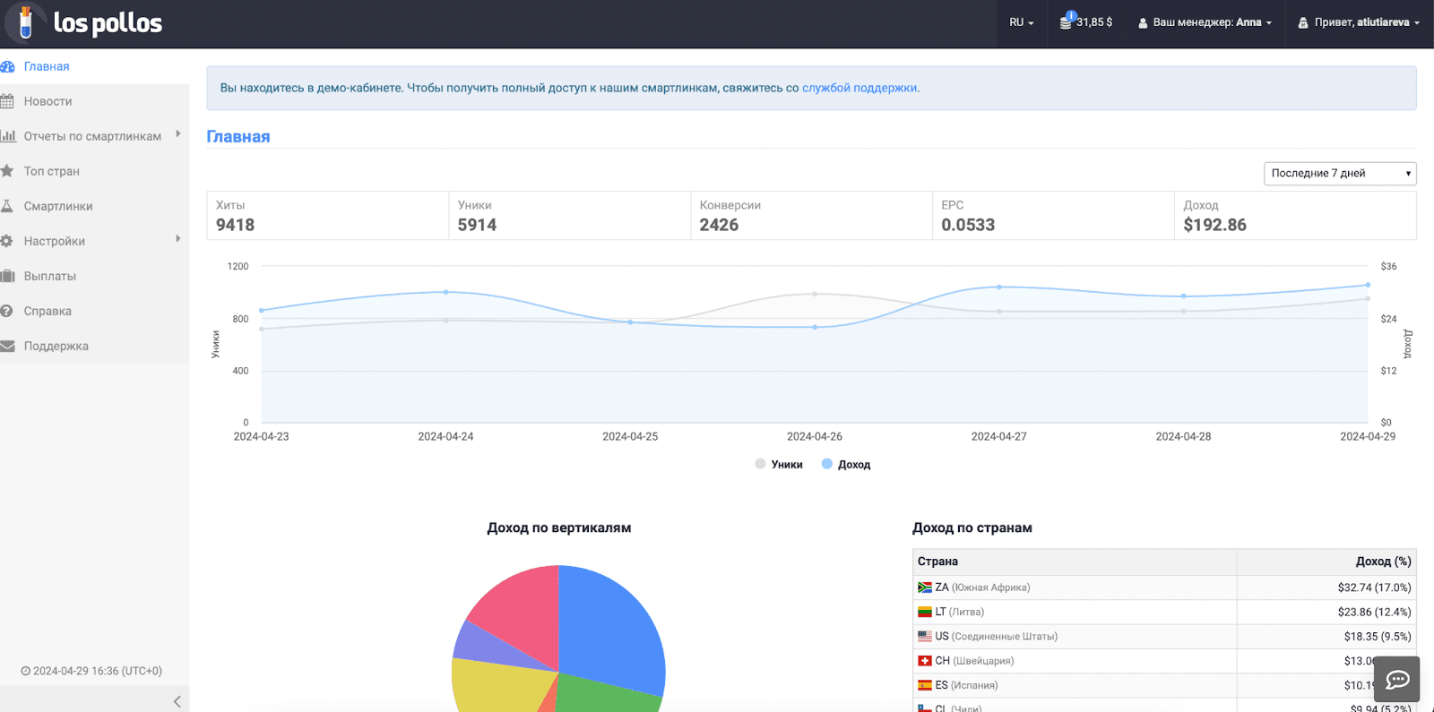Screen dimensions: 1434x712
Task: Toggle Доход series in chart legend
Action: point(846,464)
